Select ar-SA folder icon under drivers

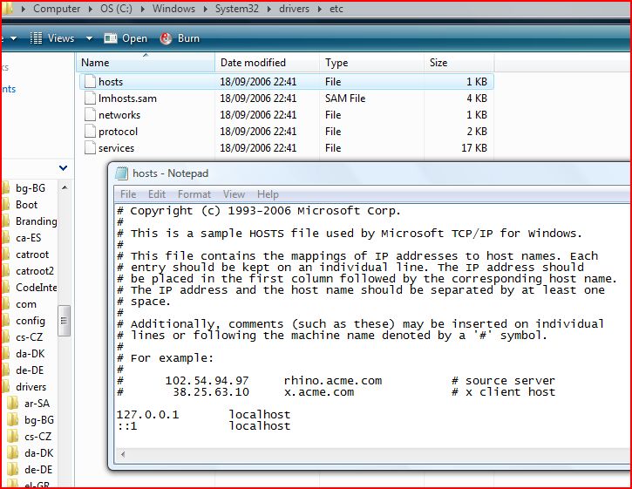(13, 403)
